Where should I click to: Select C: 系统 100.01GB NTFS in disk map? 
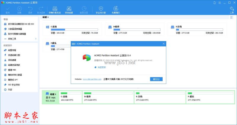pos(71,97)
